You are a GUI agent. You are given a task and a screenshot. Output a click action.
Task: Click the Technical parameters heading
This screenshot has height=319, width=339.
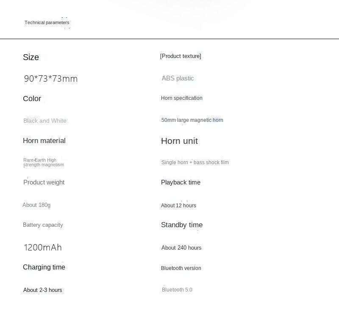click(47, 23)
